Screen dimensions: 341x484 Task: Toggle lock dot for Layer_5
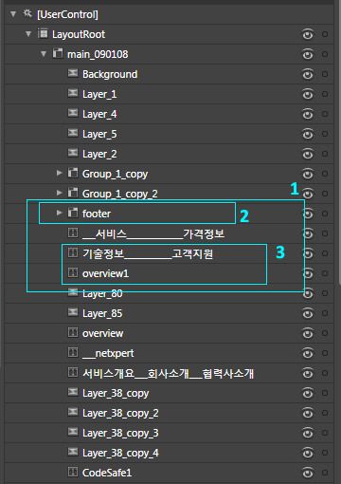(x=325, y=134)
